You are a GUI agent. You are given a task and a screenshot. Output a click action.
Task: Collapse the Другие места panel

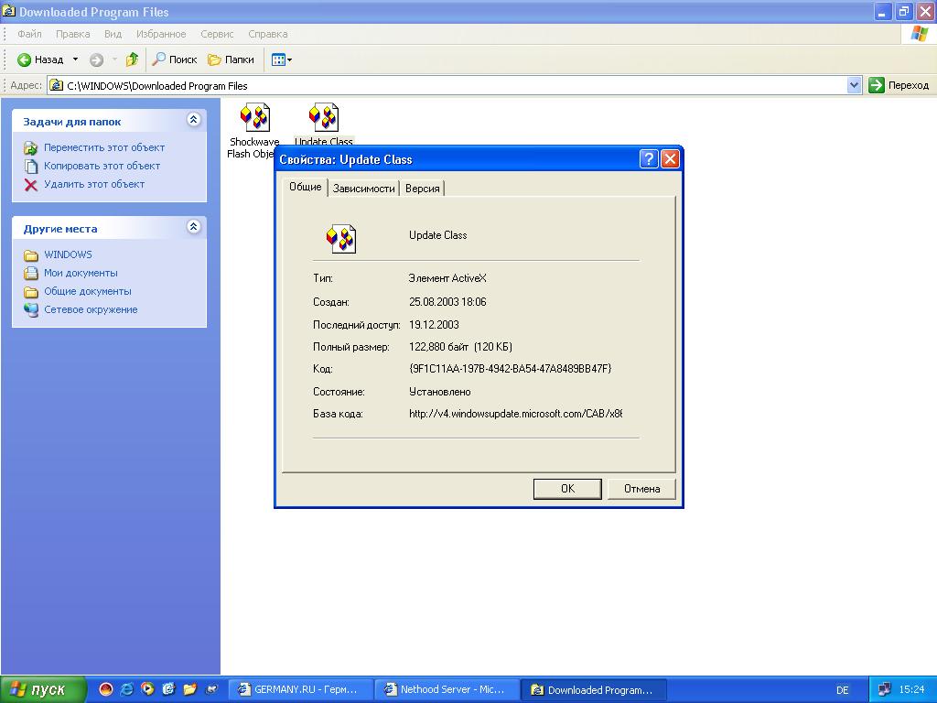[193, 227]
